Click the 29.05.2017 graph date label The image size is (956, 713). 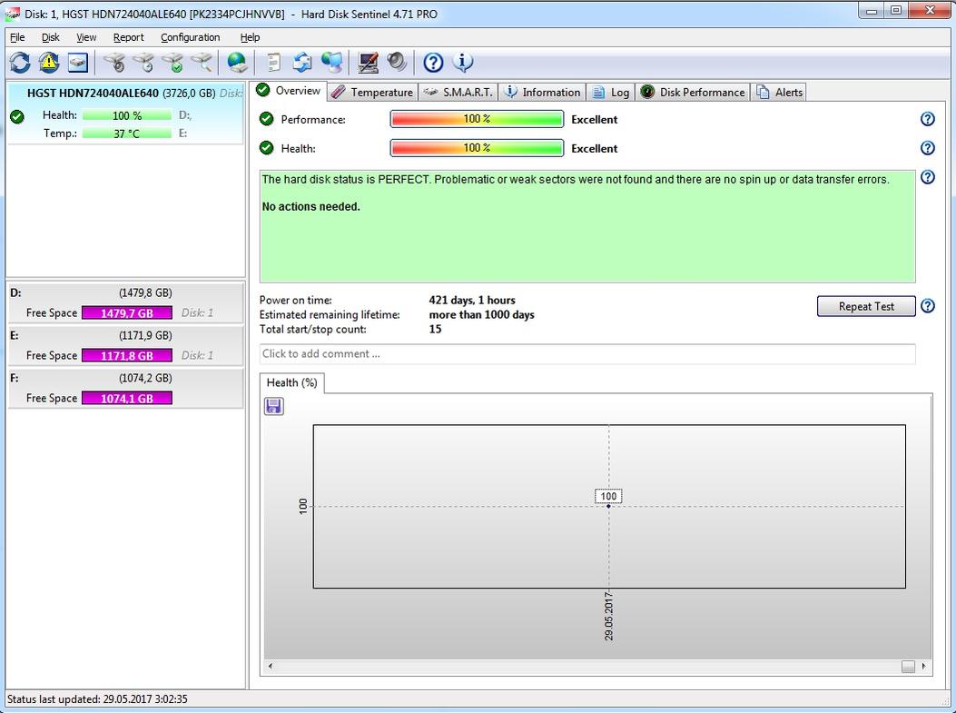(x=609, y=616)
